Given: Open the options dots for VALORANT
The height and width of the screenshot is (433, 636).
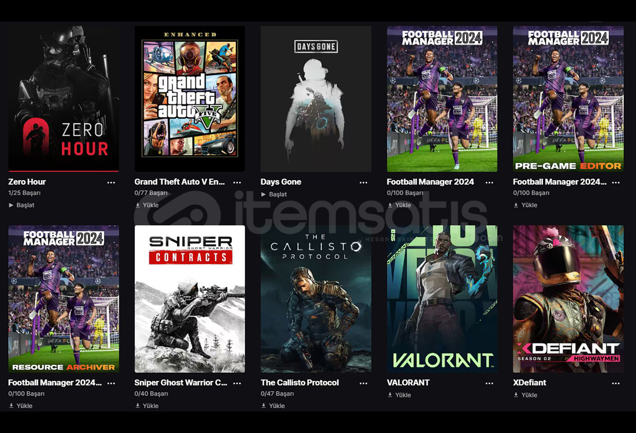Looking at the screenshot, I should 489,383.
